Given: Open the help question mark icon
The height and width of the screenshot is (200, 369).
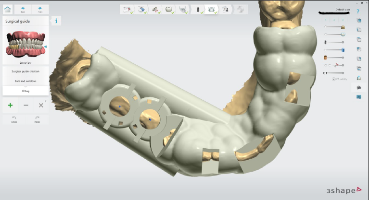Looking at the screenshot, I should coord(359,11).
